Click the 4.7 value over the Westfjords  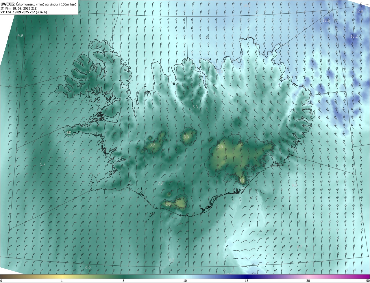(x=88, y=72)
